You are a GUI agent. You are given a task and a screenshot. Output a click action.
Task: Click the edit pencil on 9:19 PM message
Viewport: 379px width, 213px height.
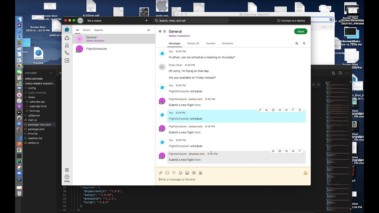point(260,110)
